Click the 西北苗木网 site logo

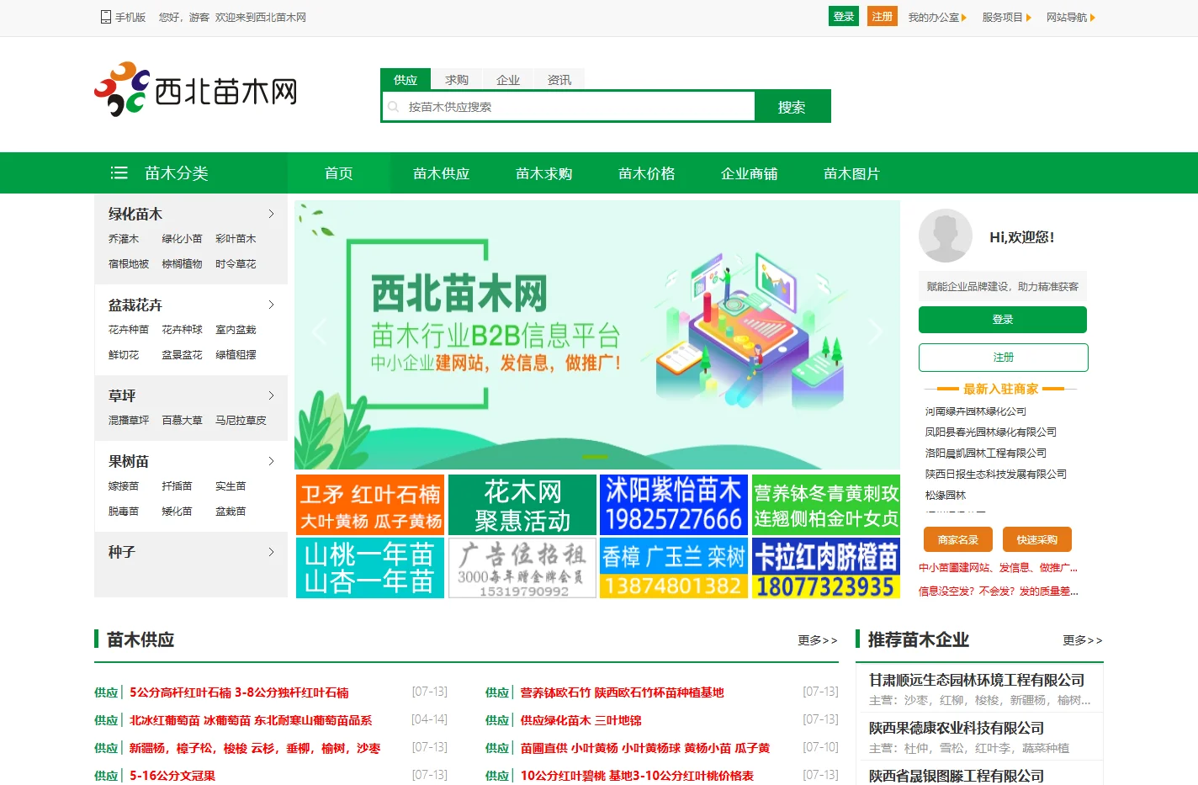pos(195,89)
